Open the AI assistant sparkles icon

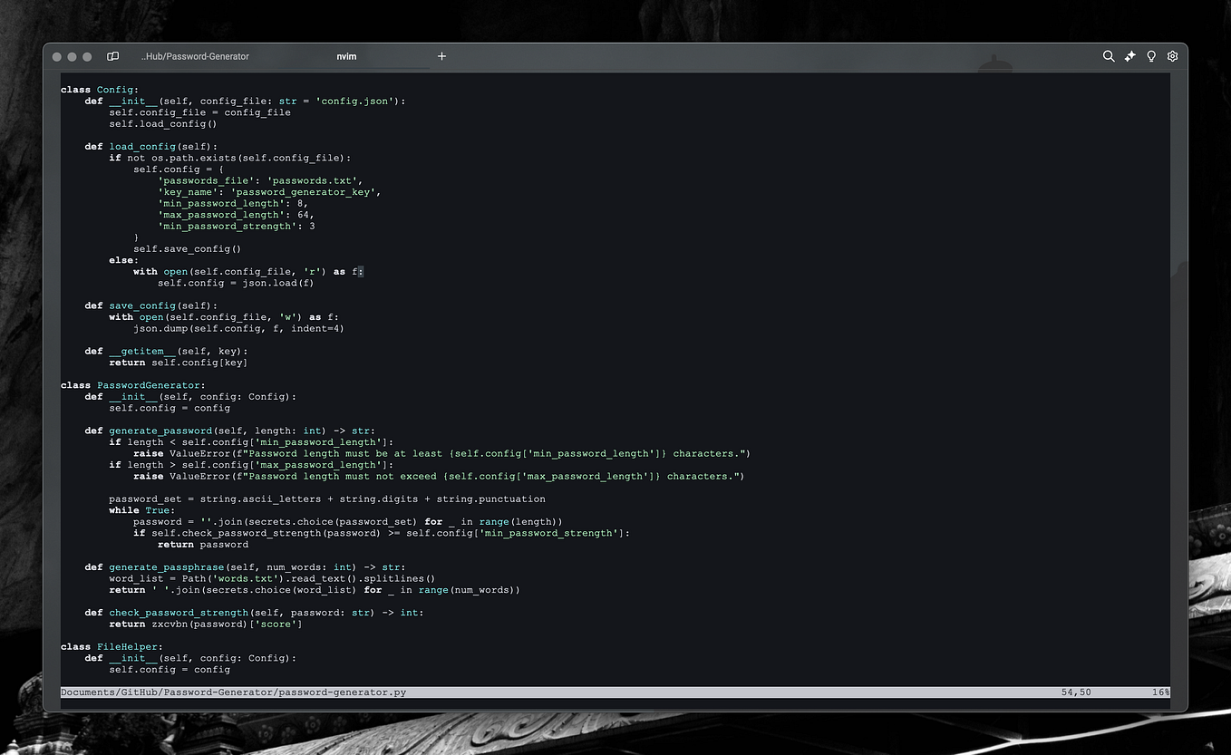point(1129,55)
